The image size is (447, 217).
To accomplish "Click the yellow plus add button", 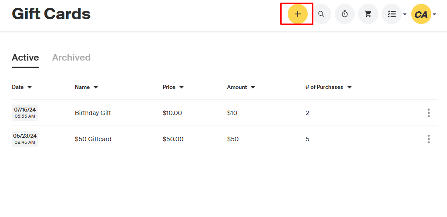I will [297, 14].
